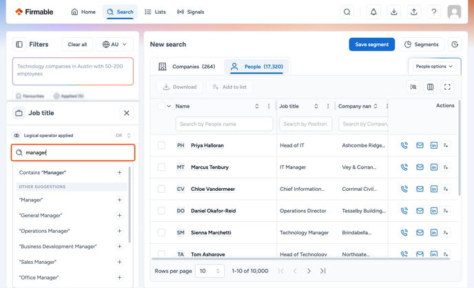Open search history clock icon
Image resolution: width=474 pixels, height=288 pixels.
455,44
